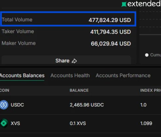Click the COIN column header

4,90
